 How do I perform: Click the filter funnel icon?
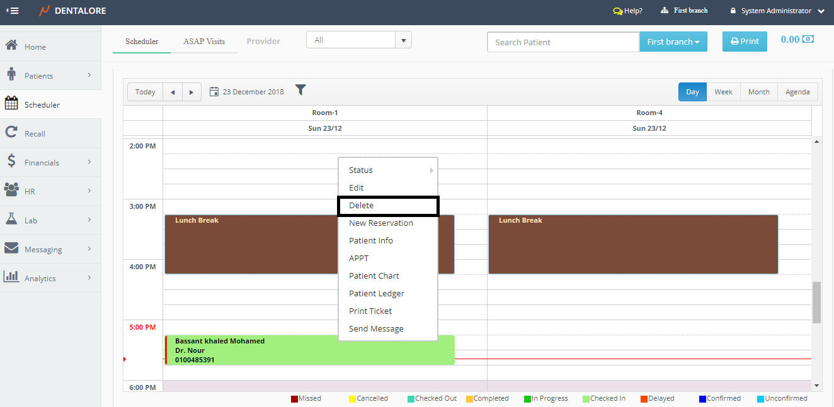point(300,90)
